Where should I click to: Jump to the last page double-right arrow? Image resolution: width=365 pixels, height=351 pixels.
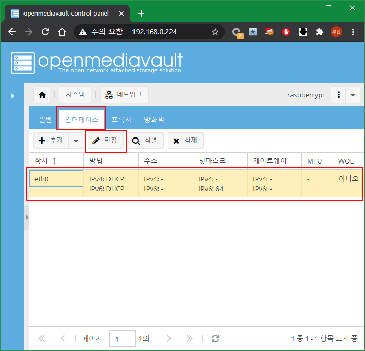pyautogui.click(x=189, y=339)
